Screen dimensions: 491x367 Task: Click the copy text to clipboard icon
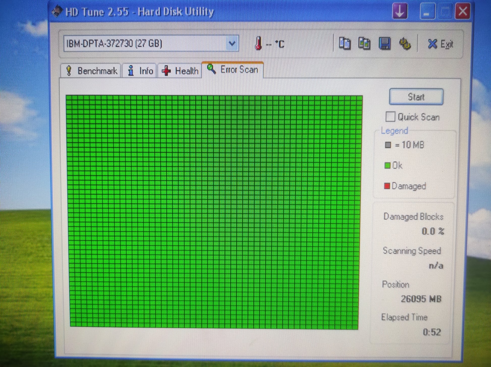tap(344, 44)
